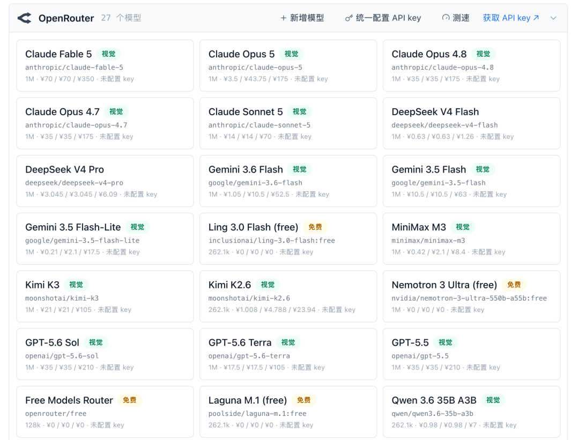
Task: Click model ID anthropic/claude-fable-5
Action: (74, 68)
